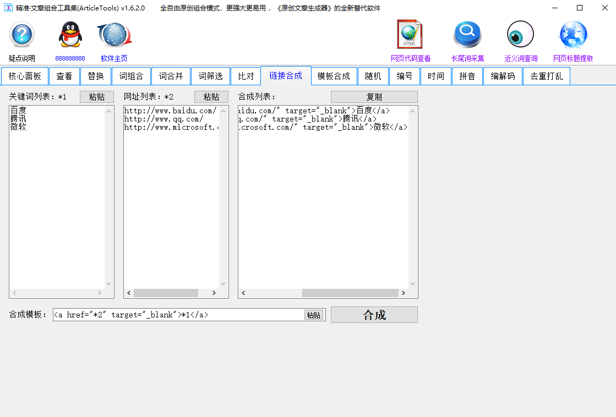Viewport: 616px width, 417px height.
Task: Switch to the 模板合成 tab
Action: pos(334,76)
